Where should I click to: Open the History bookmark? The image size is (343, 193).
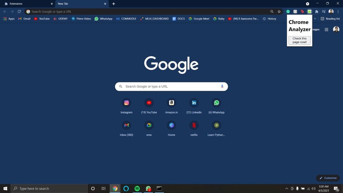(x=269, y=19)
